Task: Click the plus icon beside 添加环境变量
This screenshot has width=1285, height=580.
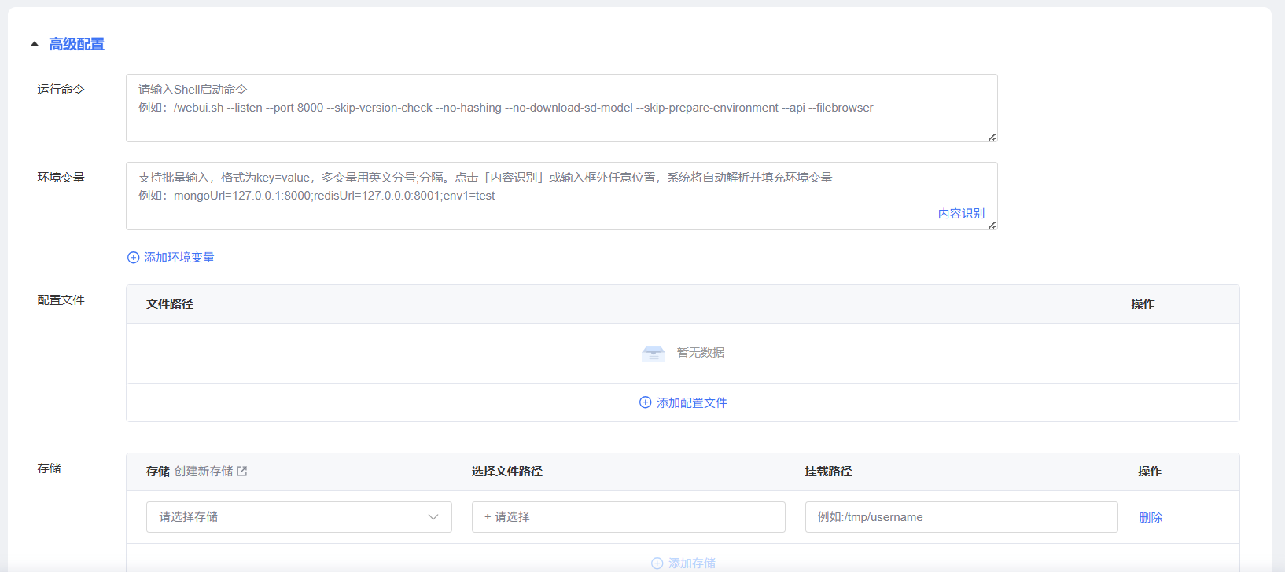Action: tap(134, 258)
